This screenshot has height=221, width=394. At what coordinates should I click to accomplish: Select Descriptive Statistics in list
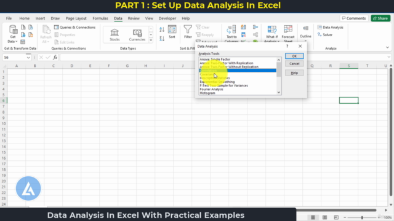[215, 78]
